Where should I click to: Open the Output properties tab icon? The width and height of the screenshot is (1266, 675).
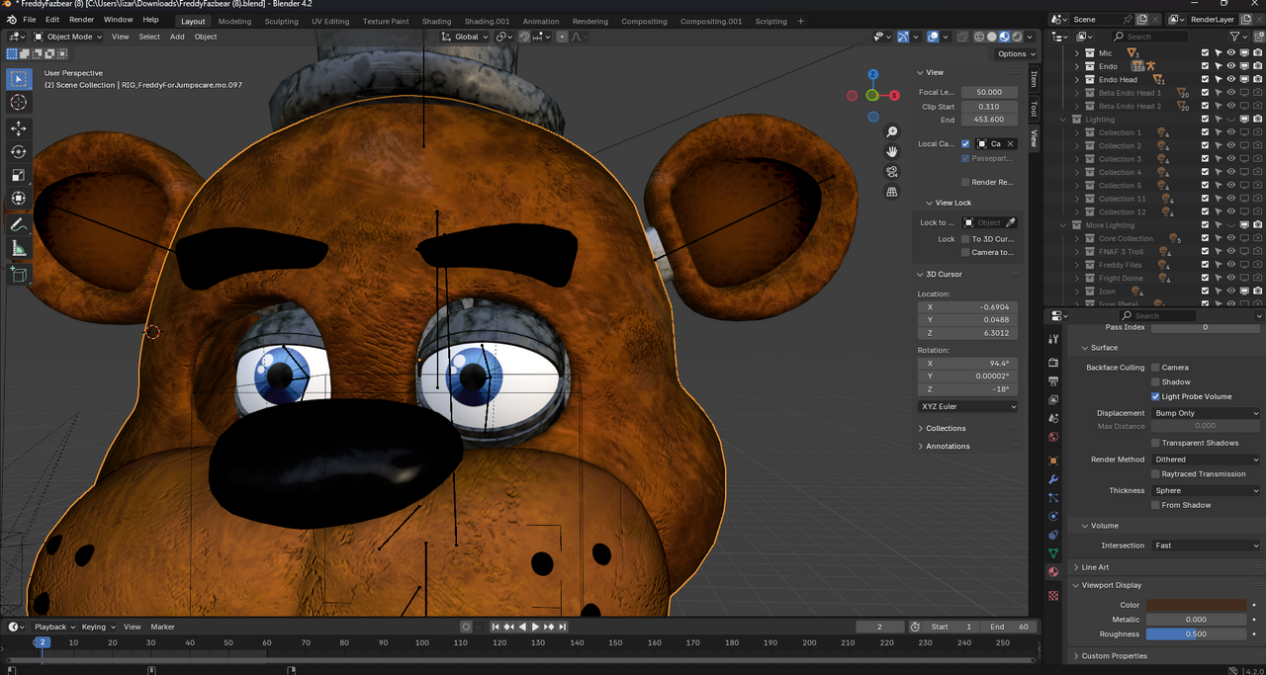point(1053,381)
